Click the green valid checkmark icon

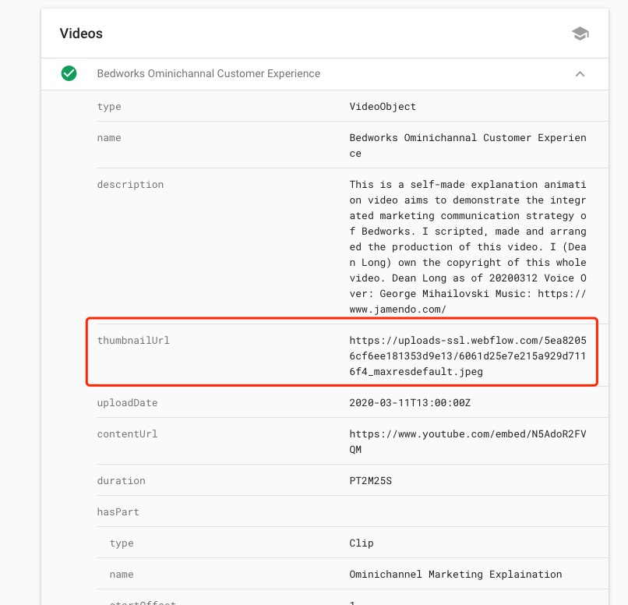tap(69, 73)
